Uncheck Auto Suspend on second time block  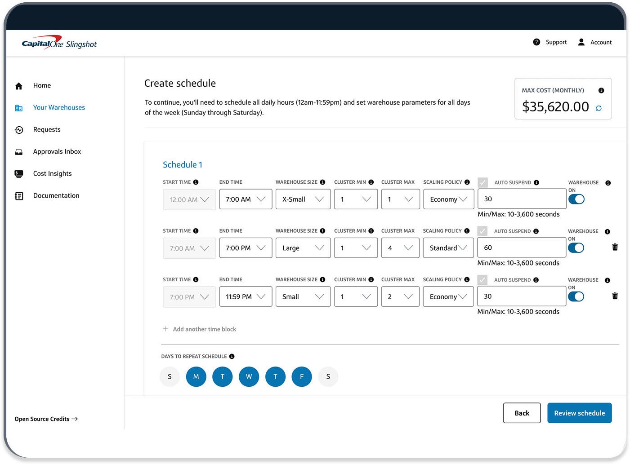482,231
